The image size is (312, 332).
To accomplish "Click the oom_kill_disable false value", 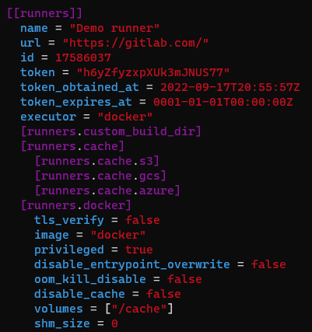I will 184,279.
